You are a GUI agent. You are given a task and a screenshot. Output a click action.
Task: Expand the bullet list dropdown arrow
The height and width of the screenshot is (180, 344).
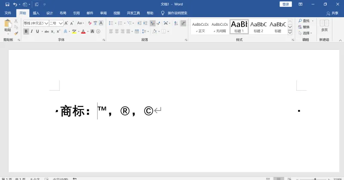tap(116, 23)
